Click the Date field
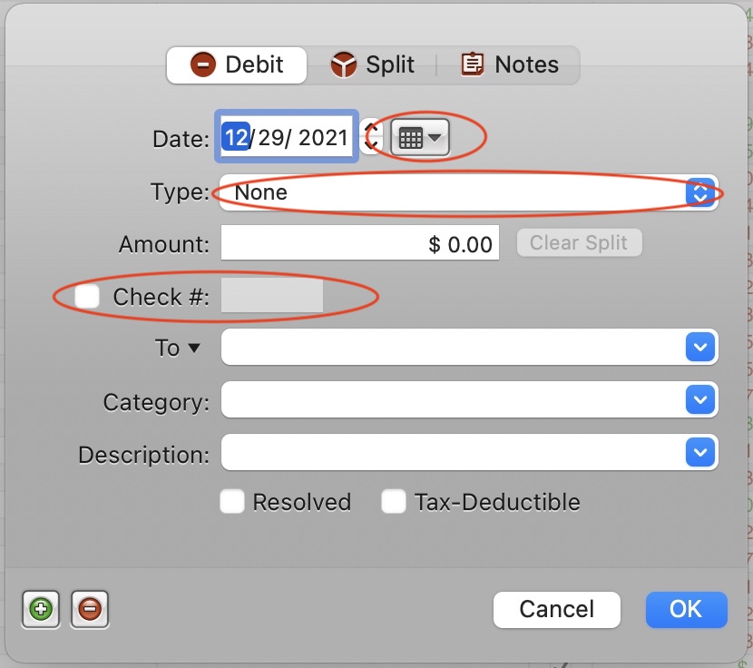The image size is (753, 668). click(x=286, y=137)
